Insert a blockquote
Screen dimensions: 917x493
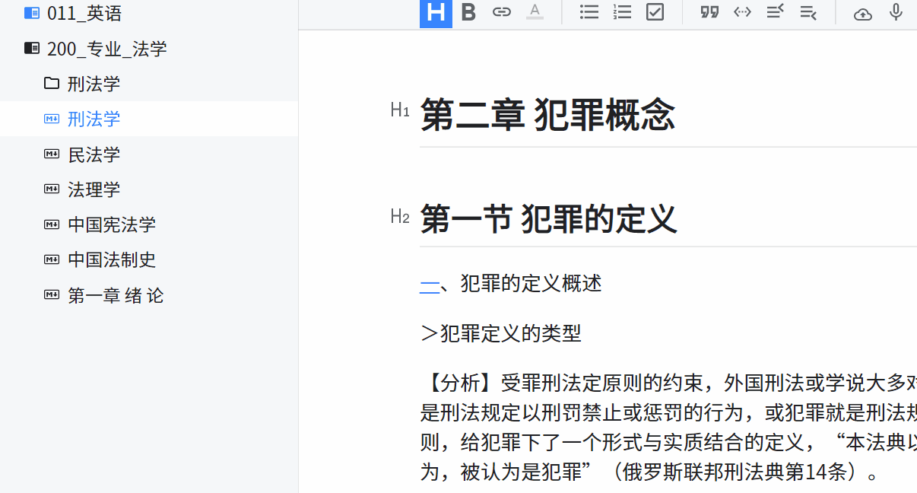[x=709, y=12]
